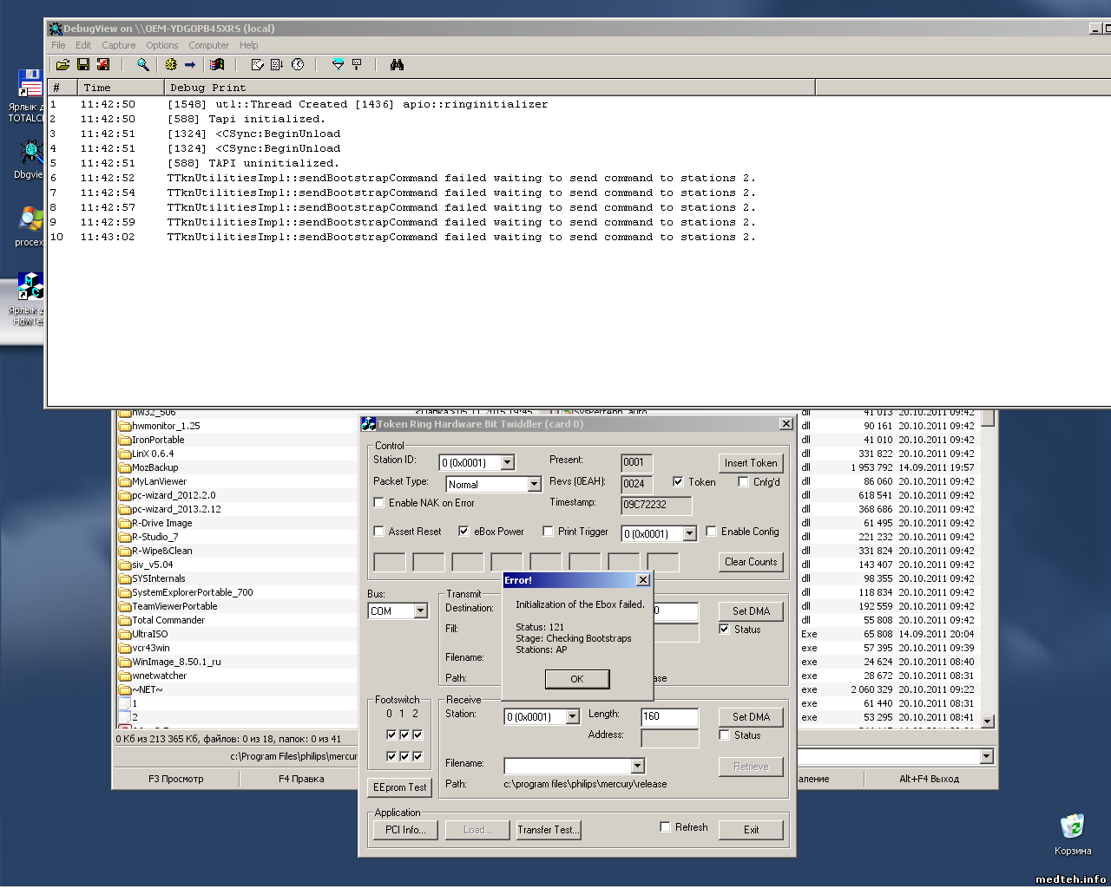
Task: Click the Clear Display eraser icon
Action: pos(257,65)
